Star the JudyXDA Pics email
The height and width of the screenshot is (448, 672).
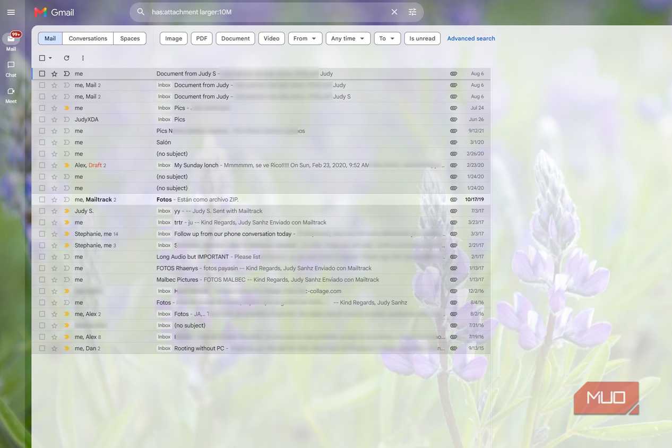point(54,119)
